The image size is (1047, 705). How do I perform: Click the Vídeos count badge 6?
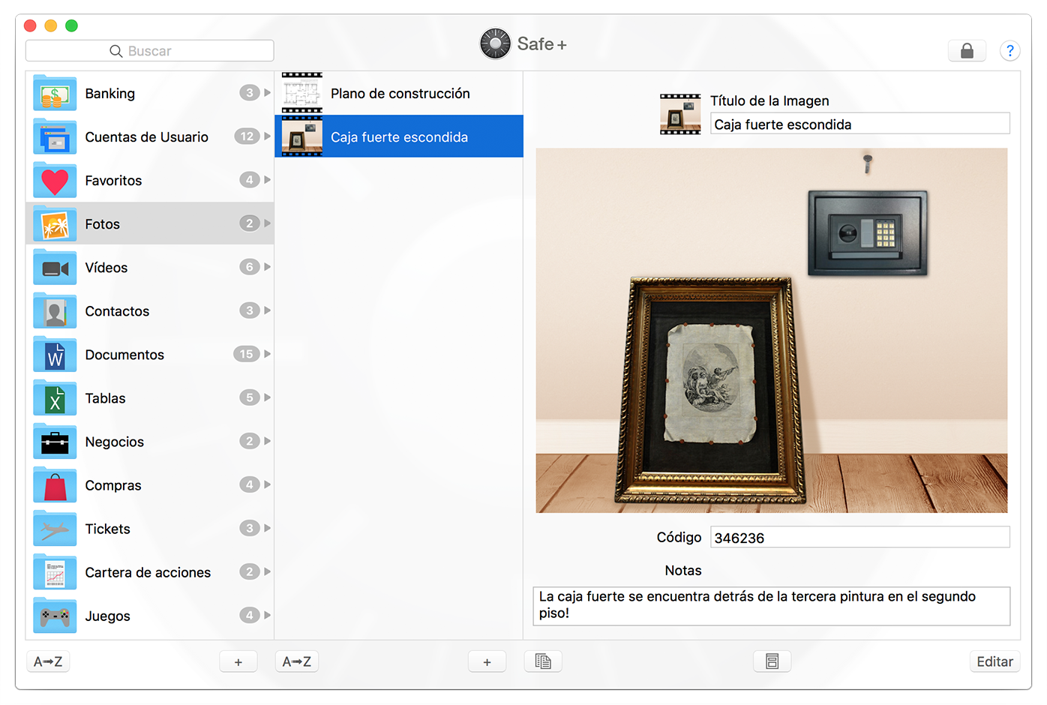pos(250,267)
